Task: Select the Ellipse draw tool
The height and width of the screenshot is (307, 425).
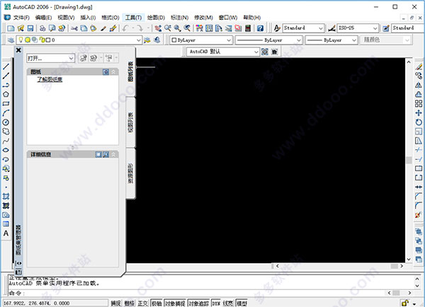Action: pyautogui.click(x=6, y=150)
